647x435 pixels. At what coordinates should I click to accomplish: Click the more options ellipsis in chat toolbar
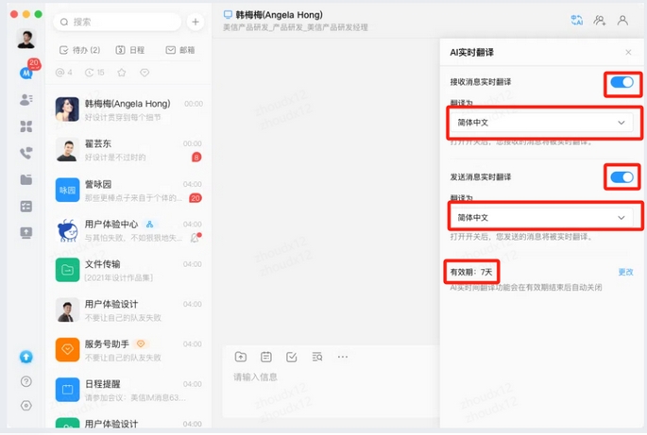343,357
